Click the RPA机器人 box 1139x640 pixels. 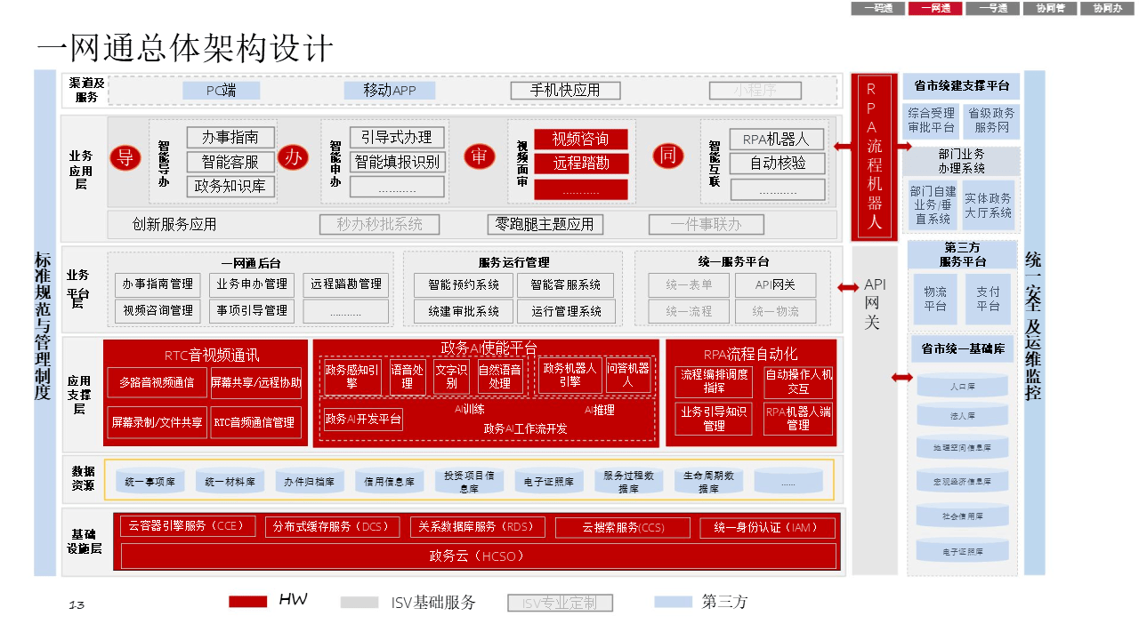click(x=778, y=139)
